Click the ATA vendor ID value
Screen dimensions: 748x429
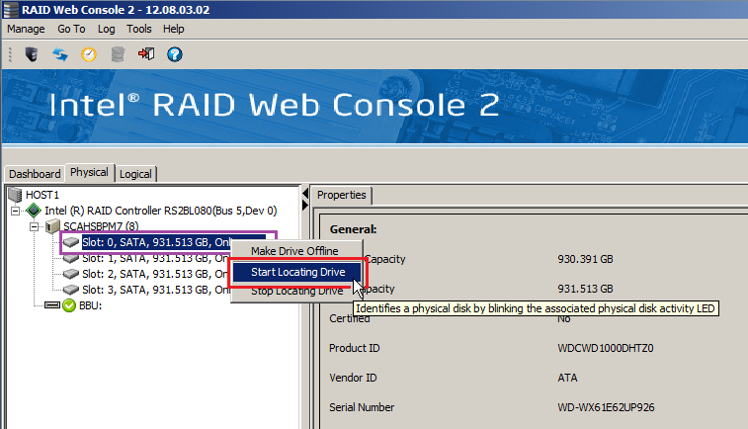567,378
